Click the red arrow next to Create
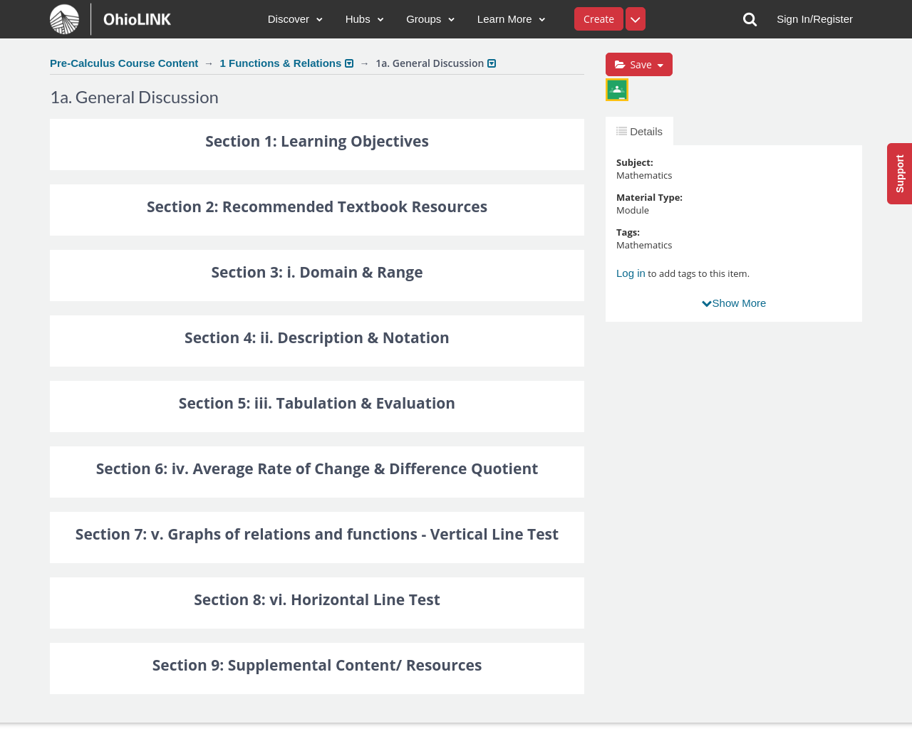The image size is (912, 729). [x=636, y=19]
